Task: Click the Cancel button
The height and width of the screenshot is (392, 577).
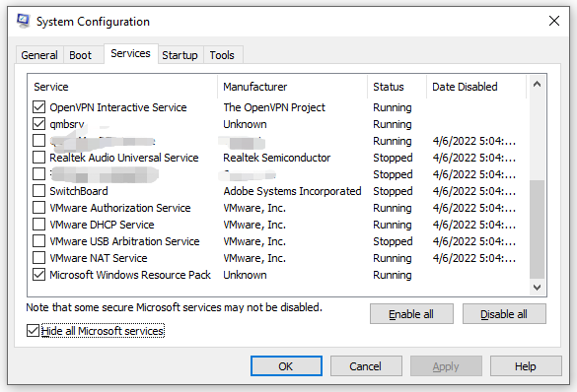Action: 366,366
